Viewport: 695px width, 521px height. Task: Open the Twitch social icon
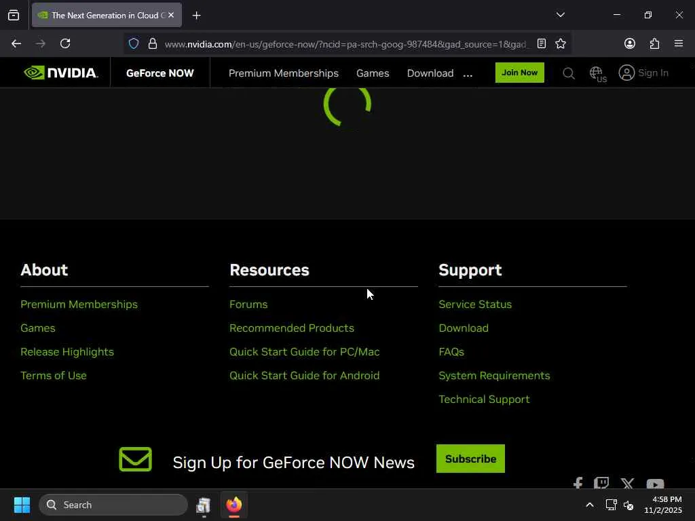click(x=601, y=483)
